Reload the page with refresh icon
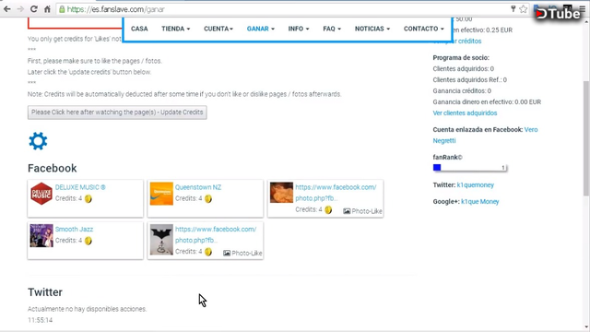This screenshot has height=332, width=590. pyautogui.click(x=33, y=9)
